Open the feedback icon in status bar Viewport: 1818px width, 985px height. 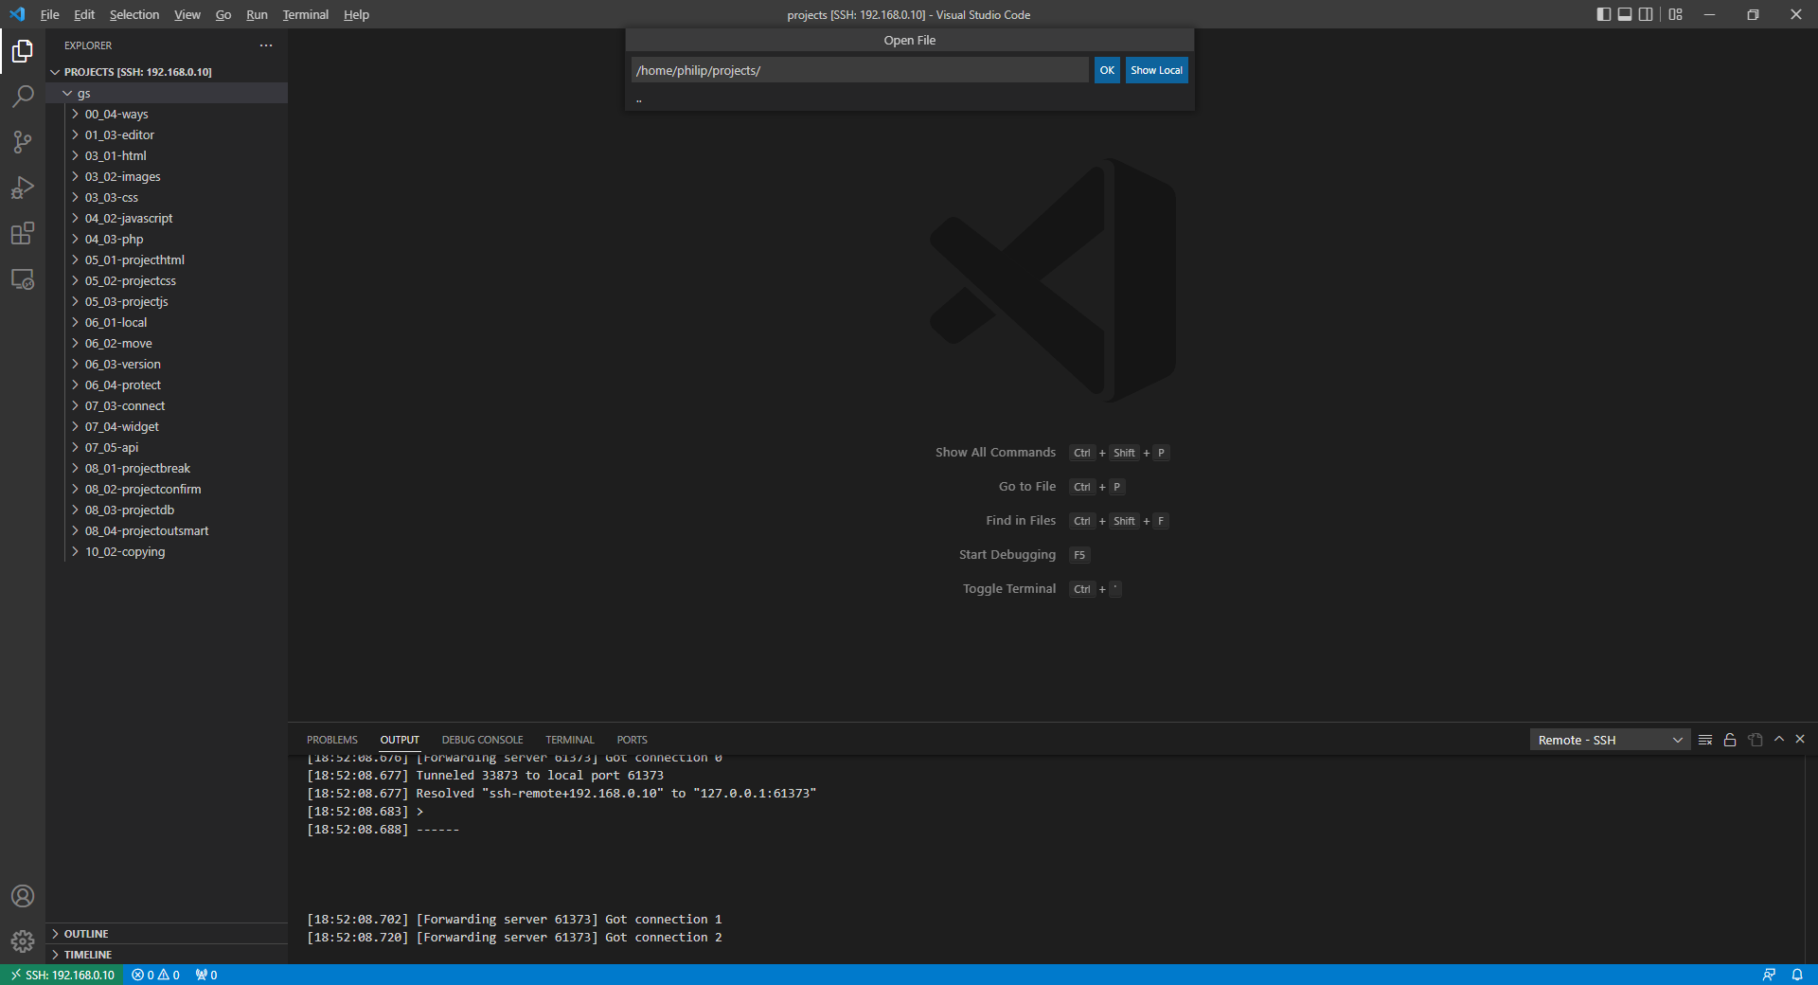[1769, 975]
